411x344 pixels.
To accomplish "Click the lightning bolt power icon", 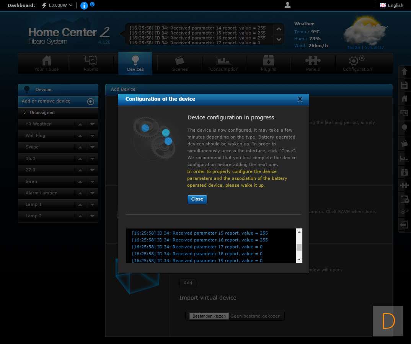I will pyautogui.click(x=44, y=5).
